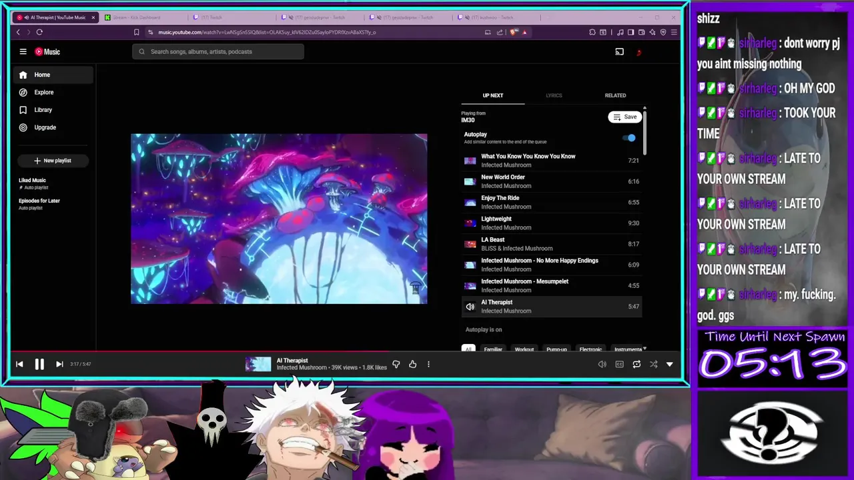Click the Brave shields icon

point(514,32)
